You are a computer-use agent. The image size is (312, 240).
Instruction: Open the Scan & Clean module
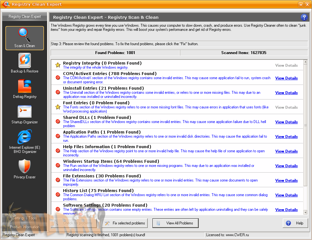[25, 38]
